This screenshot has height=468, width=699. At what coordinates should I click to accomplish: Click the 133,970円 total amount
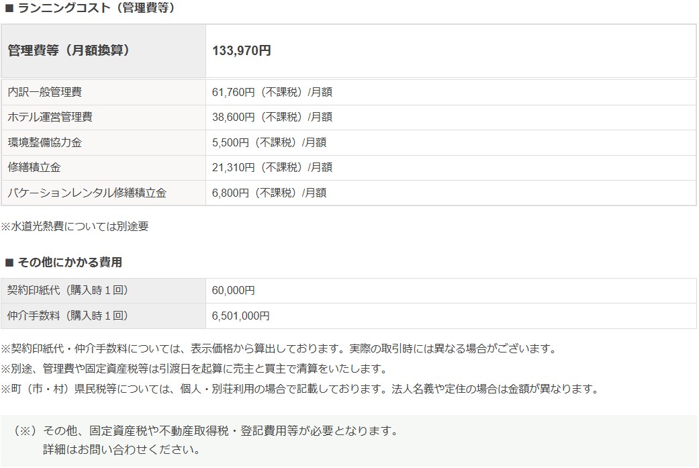tap(242, 51)
